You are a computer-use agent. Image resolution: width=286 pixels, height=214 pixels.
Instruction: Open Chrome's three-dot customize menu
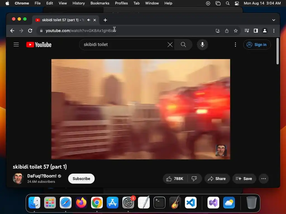(x=274, y=31)
